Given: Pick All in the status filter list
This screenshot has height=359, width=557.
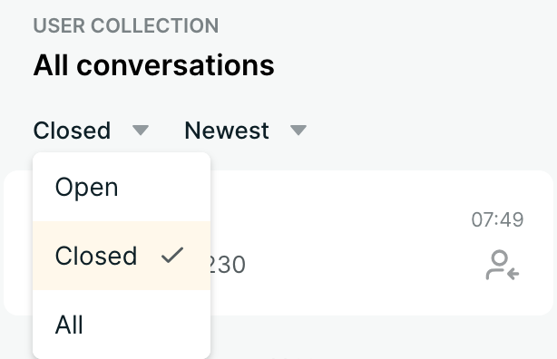Looking at the screenshot, I should pos(122,325).
